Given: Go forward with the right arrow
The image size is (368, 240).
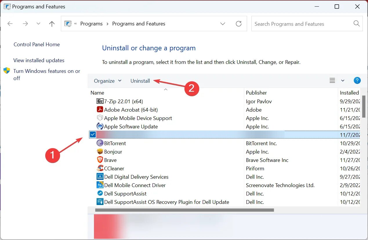Looking at the screenshot, I should click(x=26, y=24).
